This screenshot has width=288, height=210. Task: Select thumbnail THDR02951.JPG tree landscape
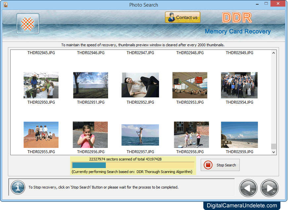pyautogui.click(x=91, y=85)
